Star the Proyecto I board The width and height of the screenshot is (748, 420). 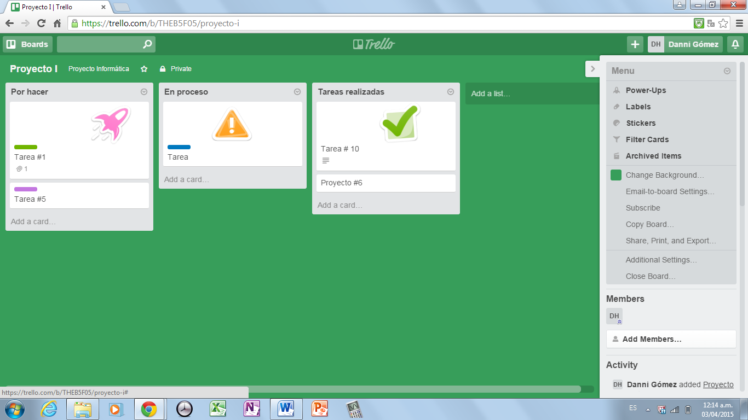click(x=144, y=69)
